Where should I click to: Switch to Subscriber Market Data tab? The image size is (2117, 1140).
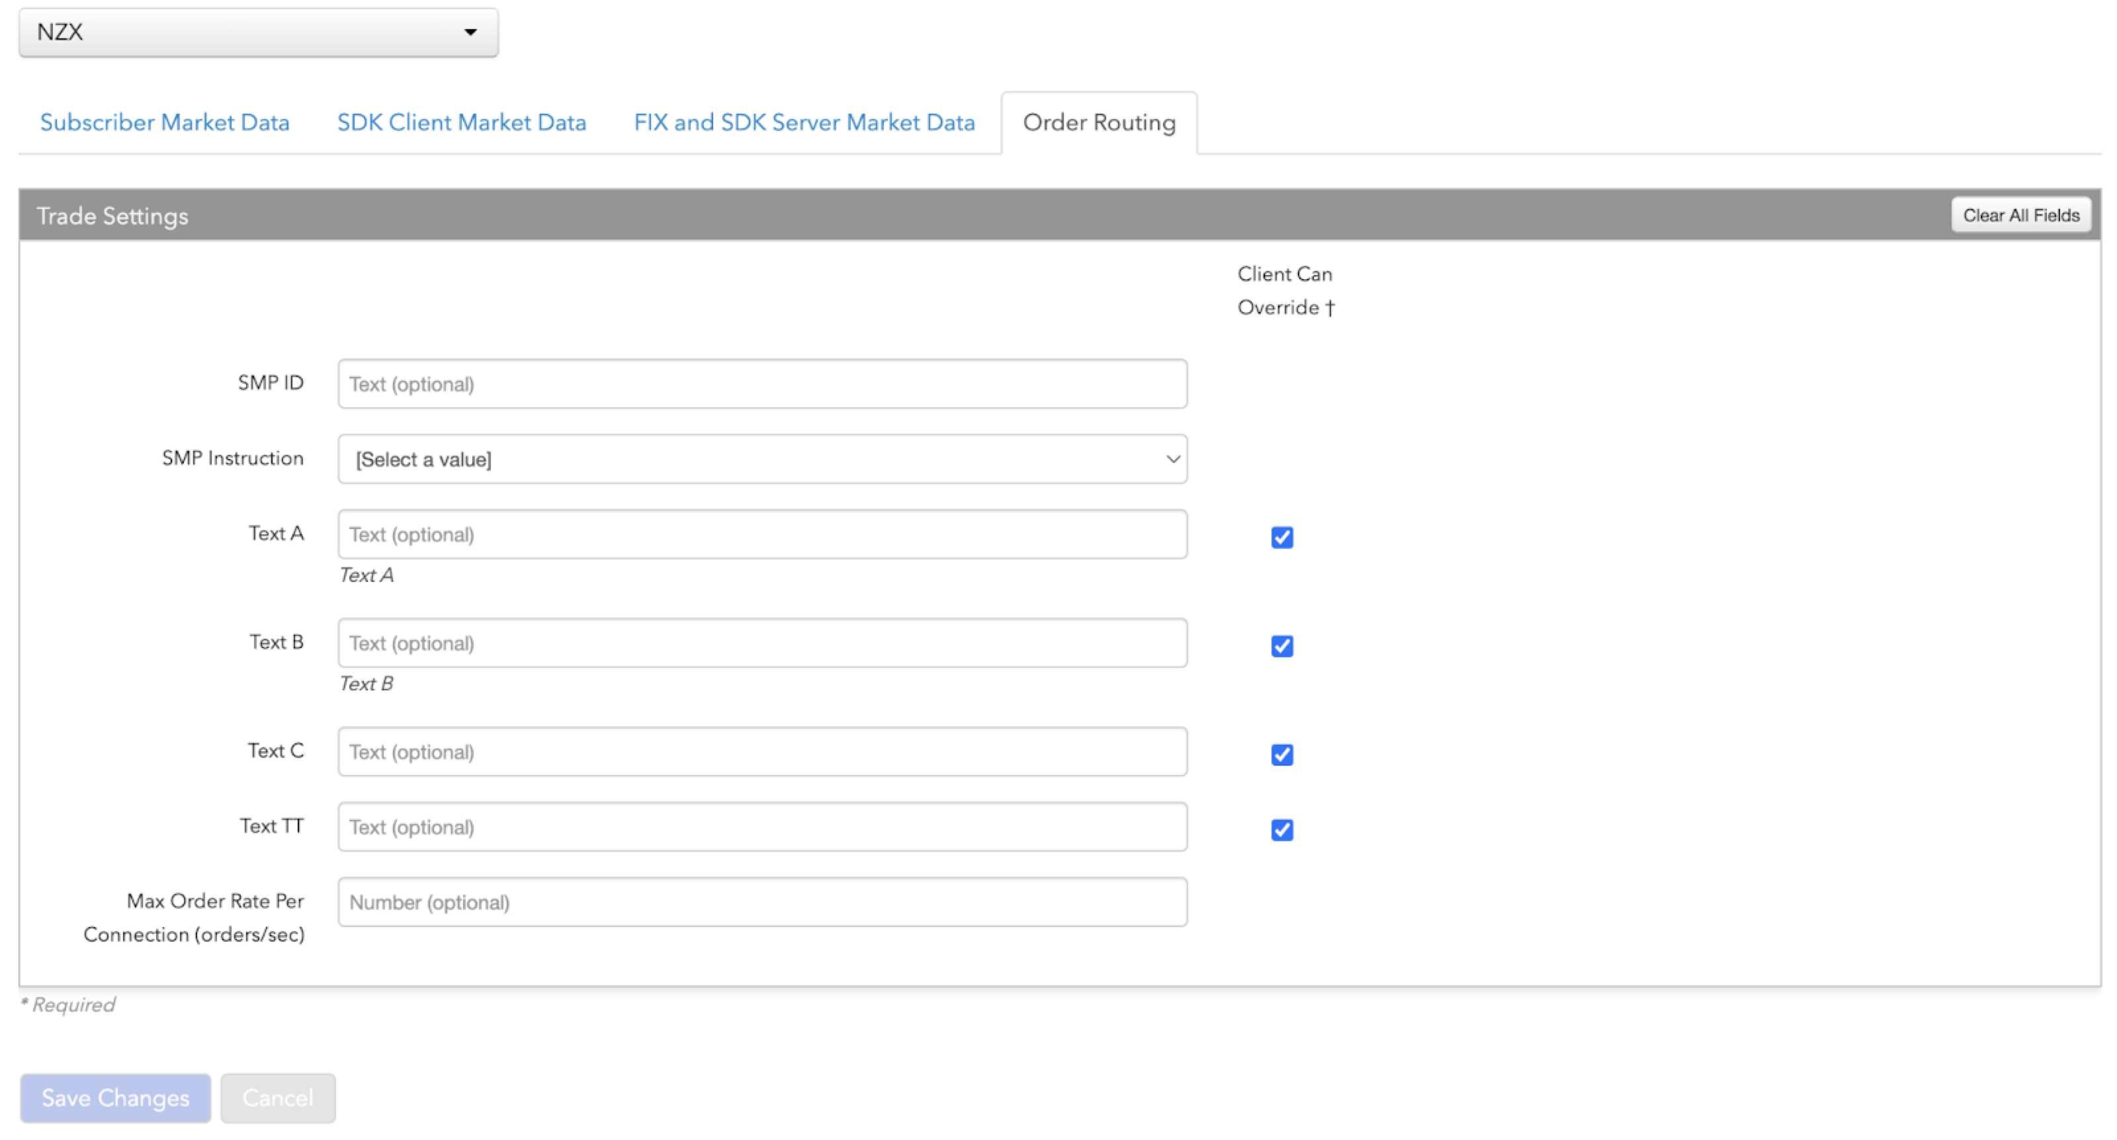pos(164,122)
